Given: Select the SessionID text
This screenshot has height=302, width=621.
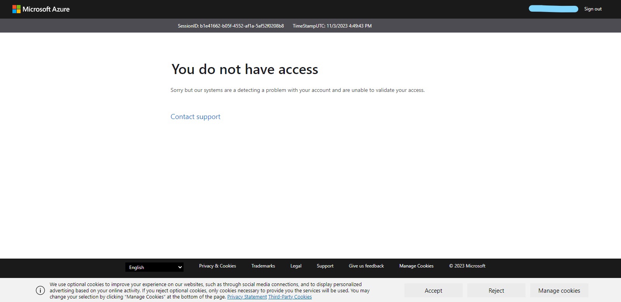Looking at the screenshot, I should point(231,26).
